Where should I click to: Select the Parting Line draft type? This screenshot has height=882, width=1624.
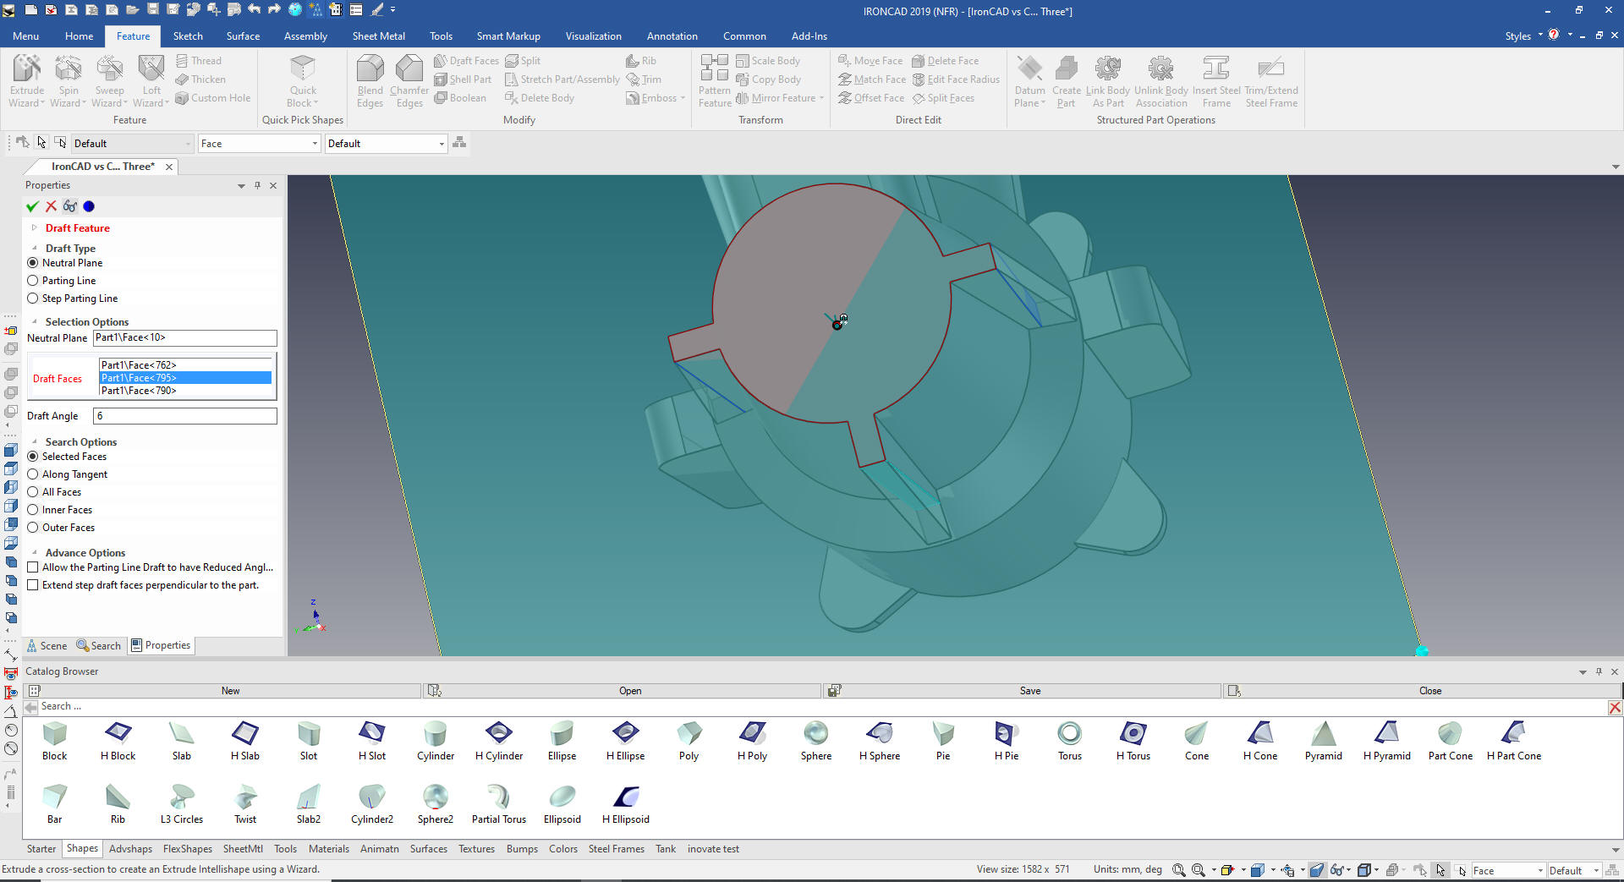point(33,281)
